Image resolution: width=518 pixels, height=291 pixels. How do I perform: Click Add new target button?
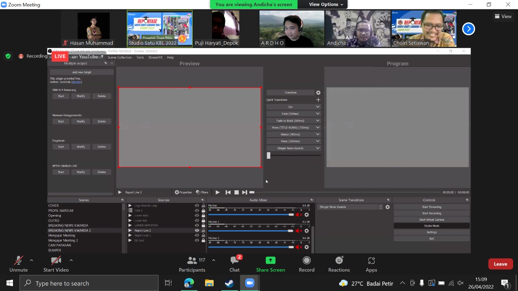coord(82,72)
